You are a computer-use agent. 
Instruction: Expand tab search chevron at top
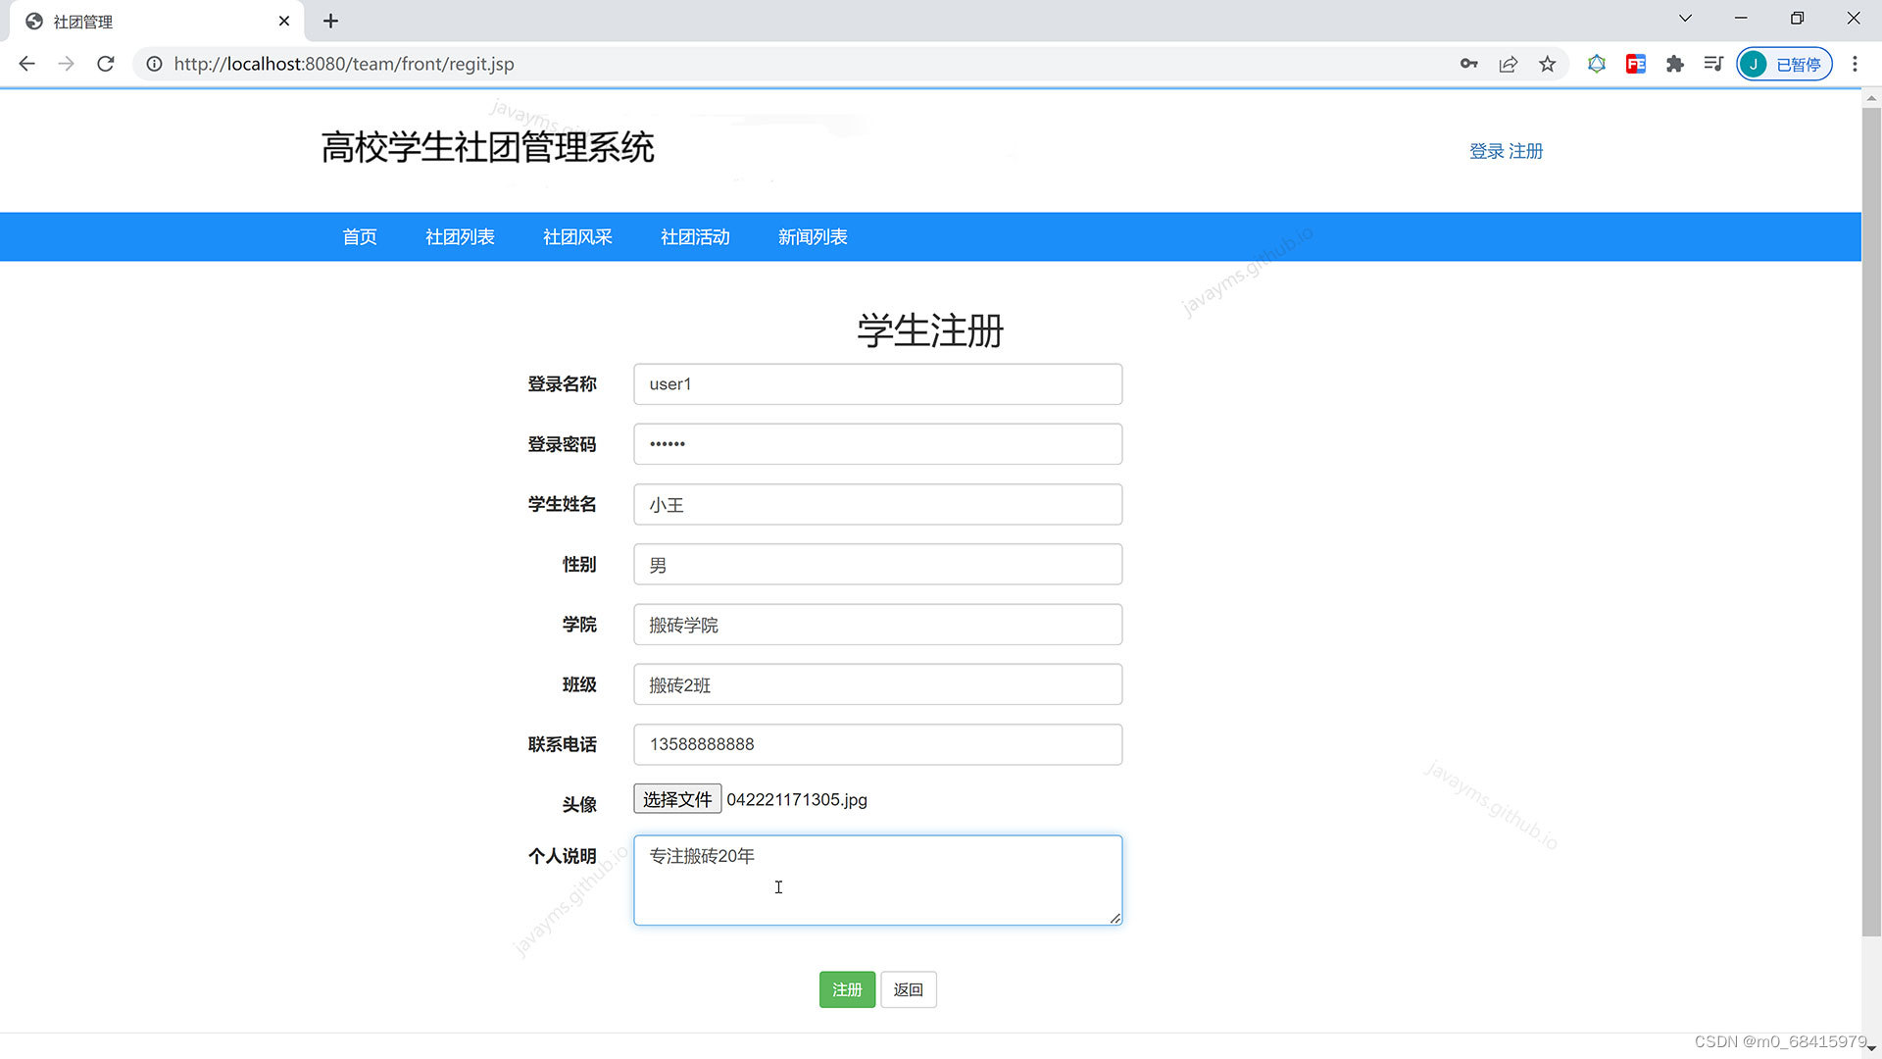coord(1685,19)
